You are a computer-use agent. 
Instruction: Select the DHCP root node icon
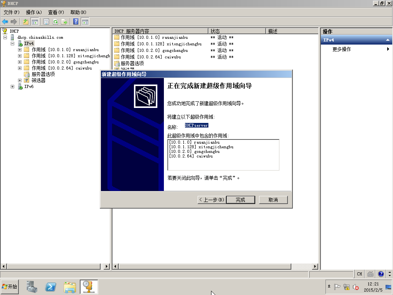5,31
